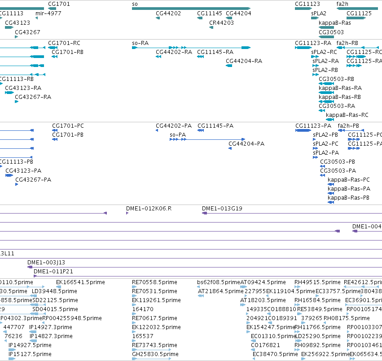382x361 pixels.
Task: Click the so-PA protein feature
Action: pos(207,139)
